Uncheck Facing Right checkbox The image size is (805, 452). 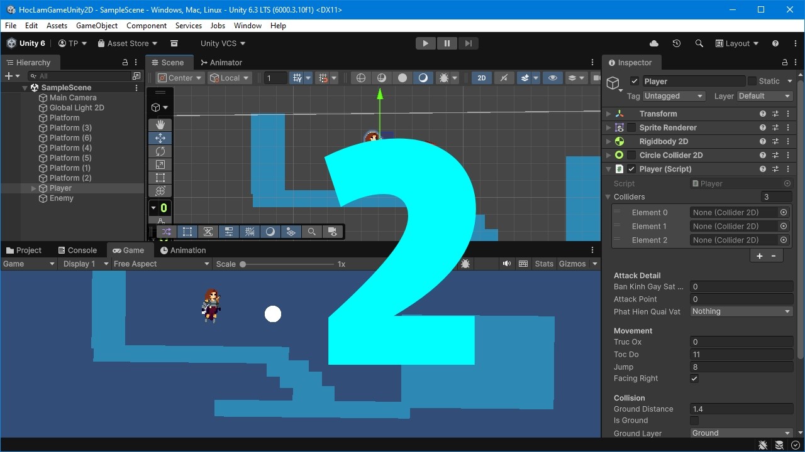point(694,379)
